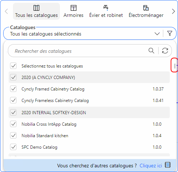This screenshot has height=172, width=178.
Task: Click version 1.0.41 text
Action: pyautogui.click(x=158, y=101)
